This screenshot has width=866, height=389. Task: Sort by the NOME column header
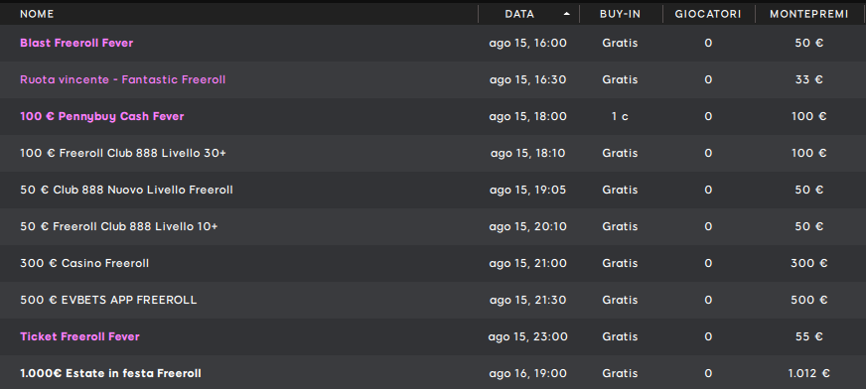[37, 14]
